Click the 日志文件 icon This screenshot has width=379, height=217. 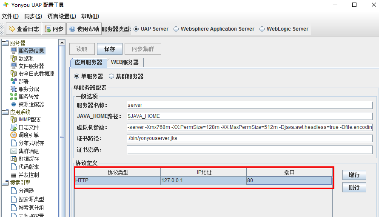(x=14, y=127)
